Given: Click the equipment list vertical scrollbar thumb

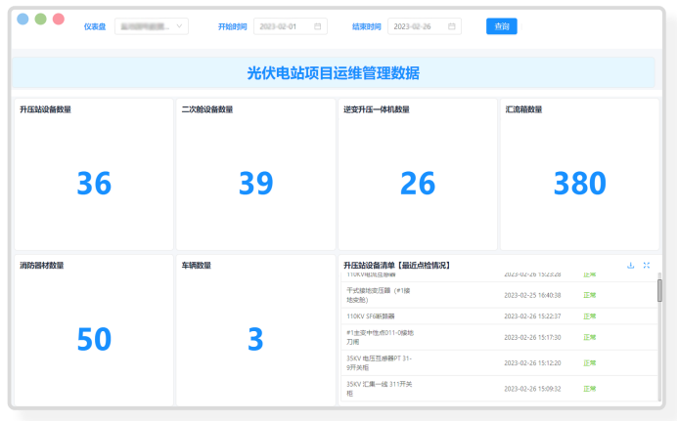Looking at the screenshot, I should coord(659,290).
